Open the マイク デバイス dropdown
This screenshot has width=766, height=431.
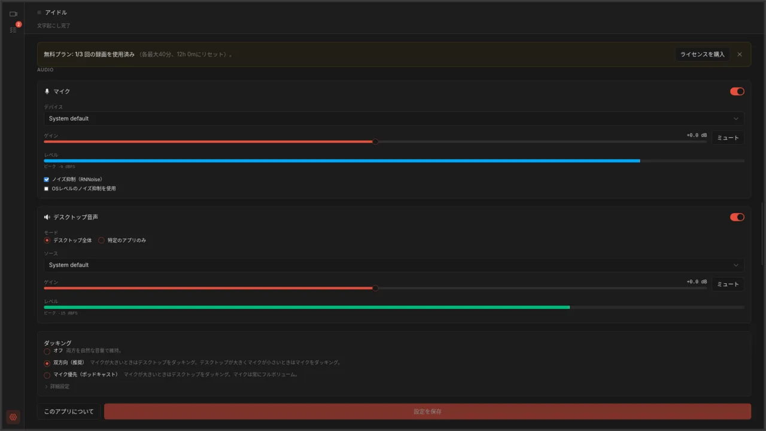[394, 119]
